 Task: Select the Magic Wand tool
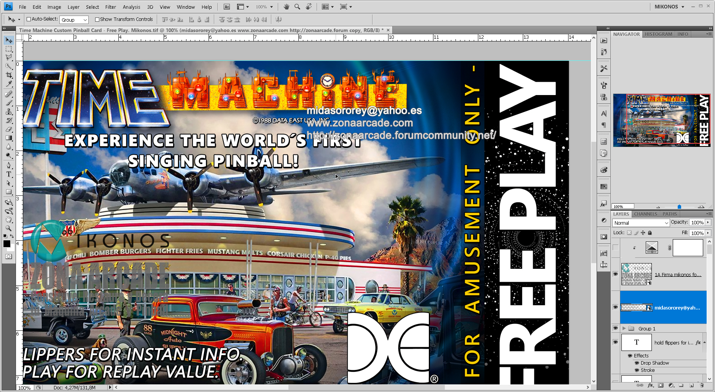tap(9, 66)
